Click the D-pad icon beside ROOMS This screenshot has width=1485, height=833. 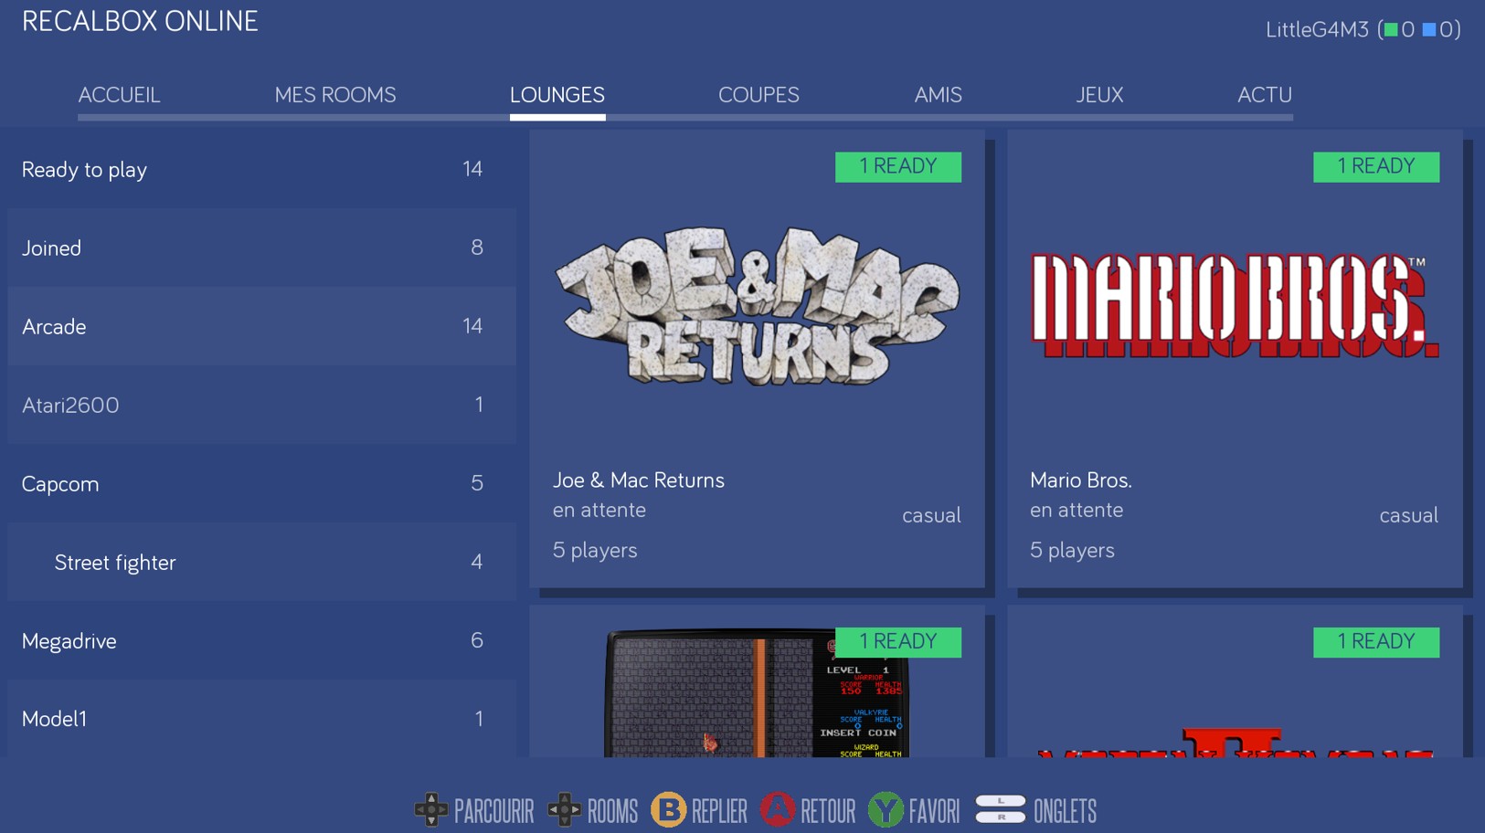(x=565, y=810)
